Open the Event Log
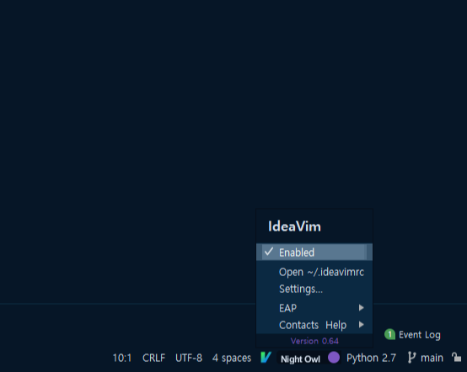467x372 pixels. click(419, 335)
